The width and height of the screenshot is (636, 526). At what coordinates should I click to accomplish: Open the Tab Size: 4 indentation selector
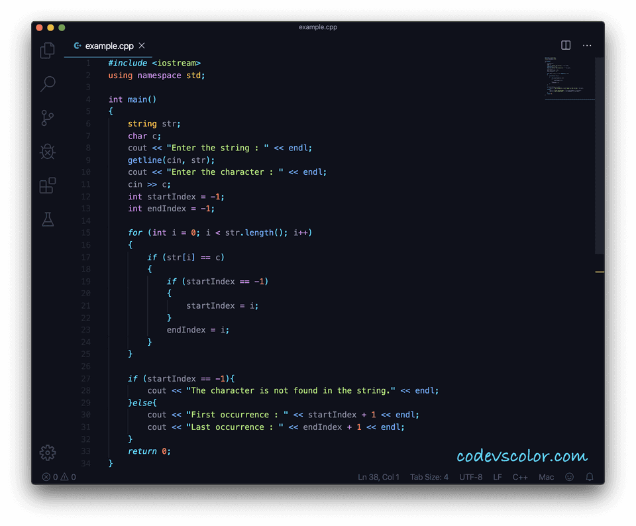point(429,476)
